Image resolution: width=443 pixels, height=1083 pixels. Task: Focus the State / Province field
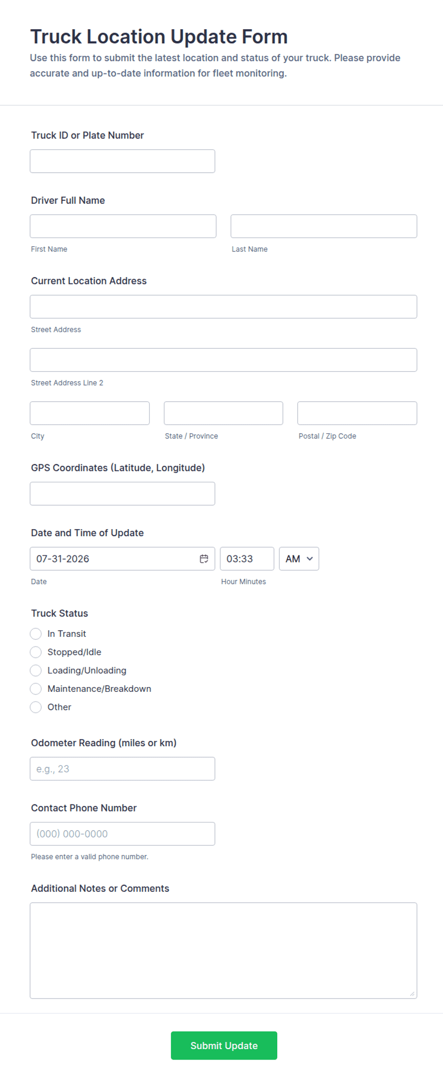click(x=223, y=413)
